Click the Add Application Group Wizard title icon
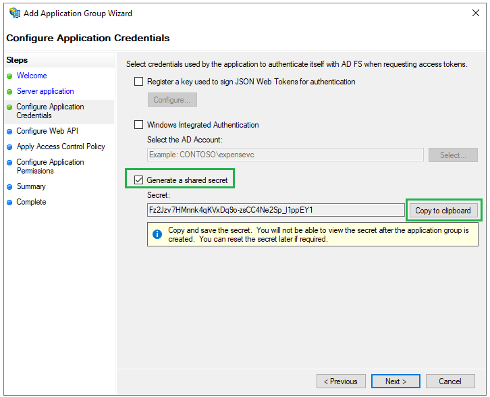The height and width of the screenshot is (397, 490). [x=15, y=13]
